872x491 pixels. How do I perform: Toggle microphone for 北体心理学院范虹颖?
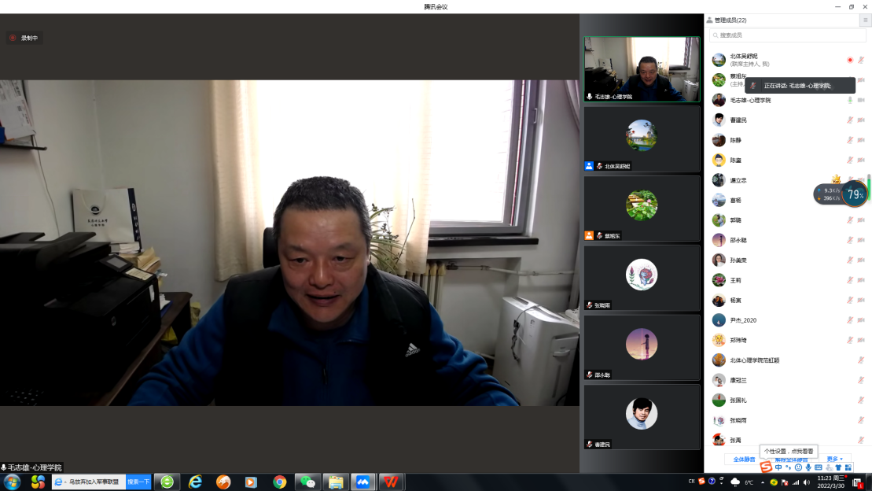861,360
